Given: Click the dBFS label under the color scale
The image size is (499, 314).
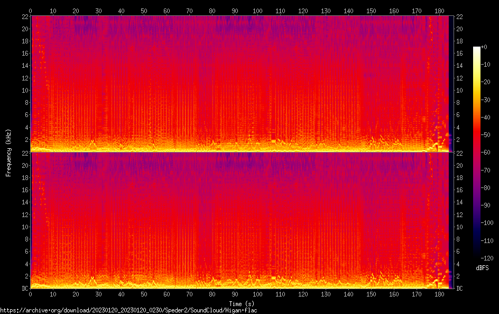Looking at the screenshot, I should click(482, 268).
